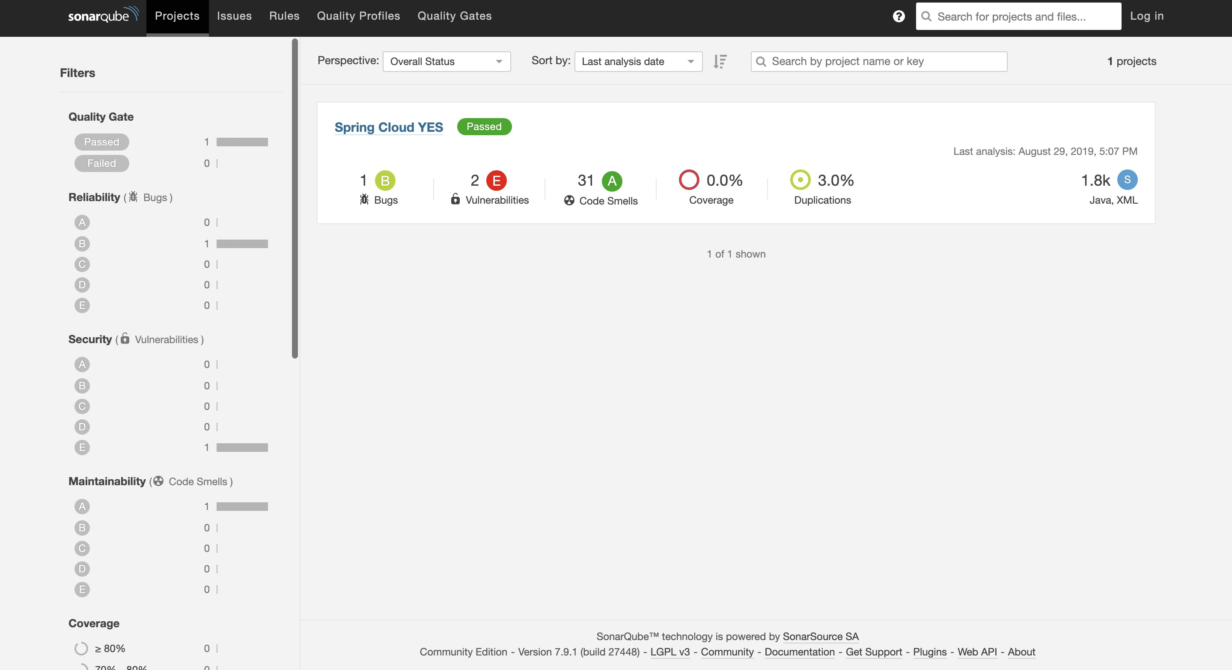
Task: Select Reliability grade B filter
Action: click(82, 243)
